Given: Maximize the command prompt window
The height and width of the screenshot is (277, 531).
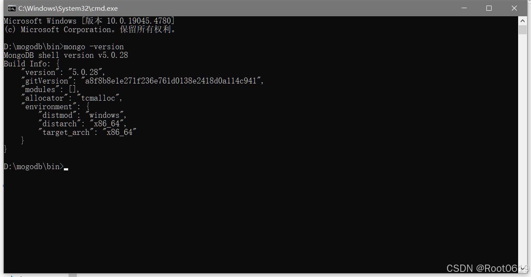Looking at the screenshot, I should pos(489,8).
